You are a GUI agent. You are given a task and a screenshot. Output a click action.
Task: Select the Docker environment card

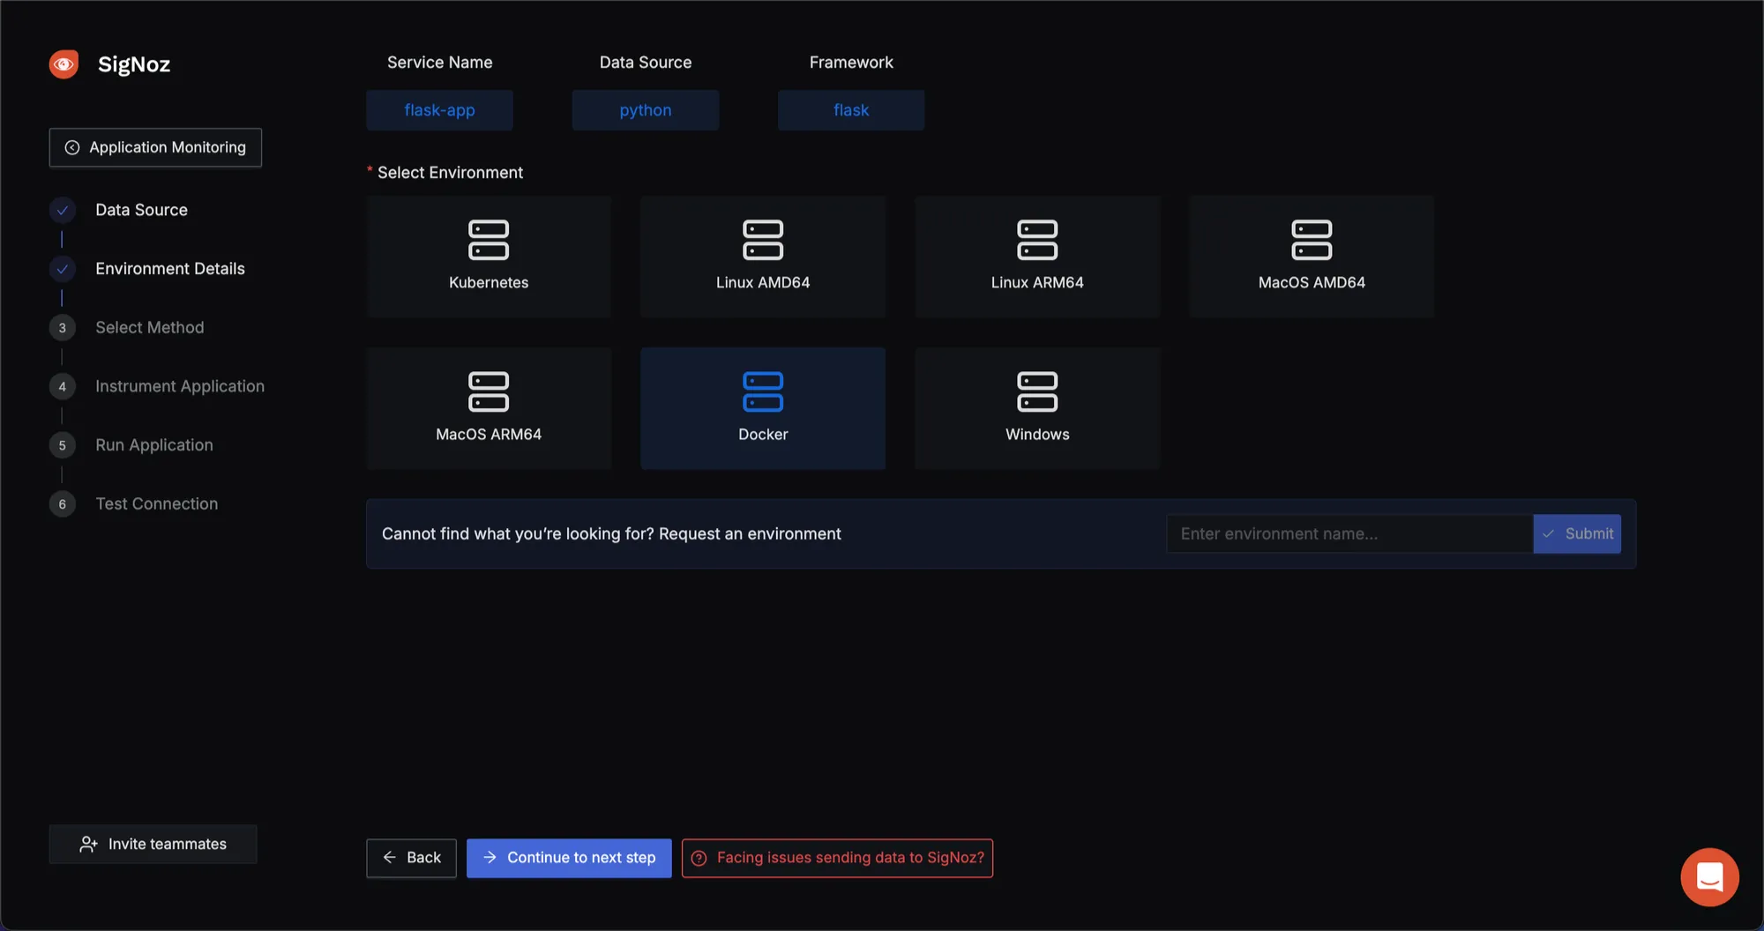[x=763, y=408]
